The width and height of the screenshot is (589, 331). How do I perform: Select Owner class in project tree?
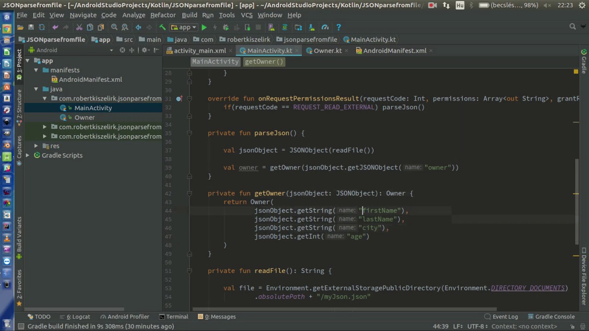(84, 117)
